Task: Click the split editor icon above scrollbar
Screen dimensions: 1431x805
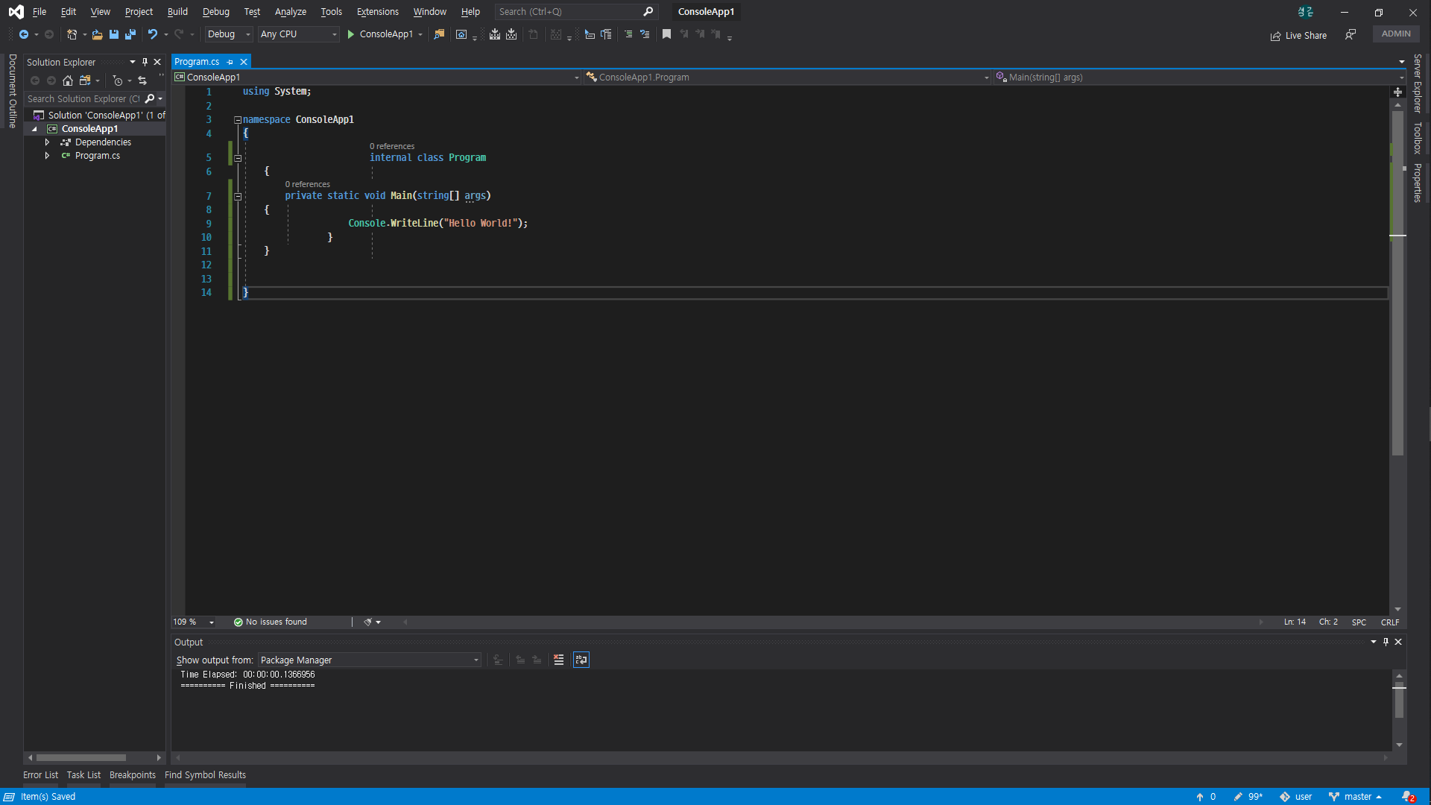Action: (x=1398, y=92)
